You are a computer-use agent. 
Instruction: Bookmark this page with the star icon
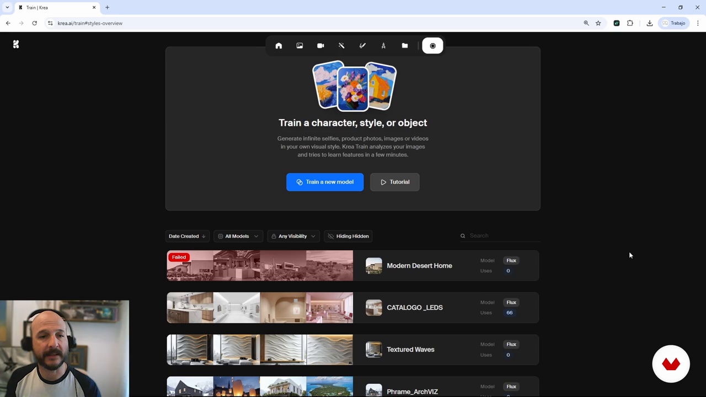pos(598,23)
